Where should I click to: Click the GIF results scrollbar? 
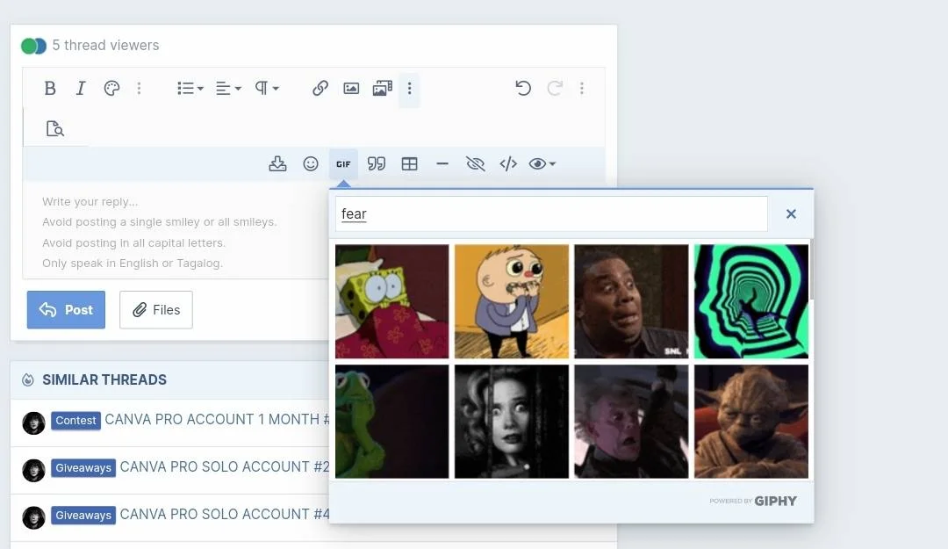pos(811,270)
